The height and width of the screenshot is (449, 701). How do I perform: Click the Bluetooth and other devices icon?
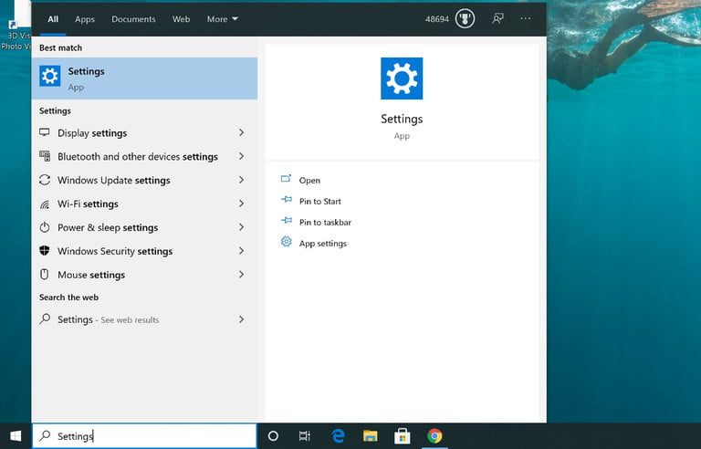tap(45, 156)
